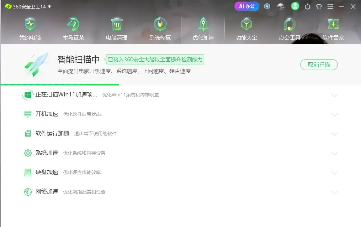Open 系统修复 system repair
Image resolution: width=361 pixels, height=227 pixels.
pyautogui.click(x=160, y=29)
